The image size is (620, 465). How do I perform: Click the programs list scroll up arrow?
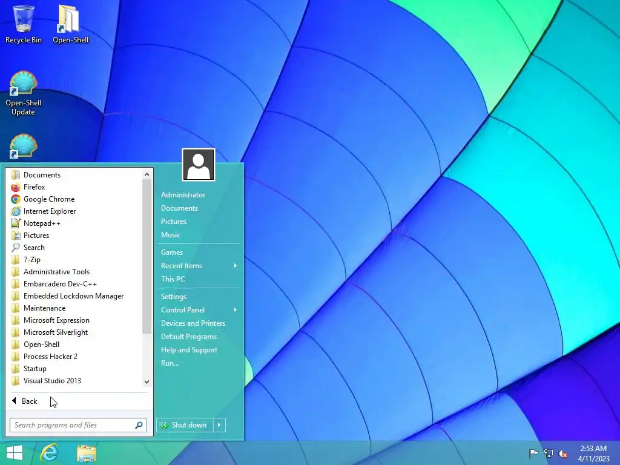pyautogui.click(x=147, y=174)
